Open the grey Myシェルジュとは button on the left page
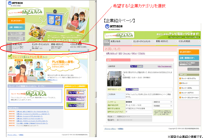This screenshot has height=138, width=203. pyautogui.click(x=16, y=34)
